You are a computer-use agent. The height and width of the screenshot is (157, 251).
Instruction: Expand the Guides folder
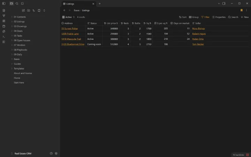pos(17,64)
